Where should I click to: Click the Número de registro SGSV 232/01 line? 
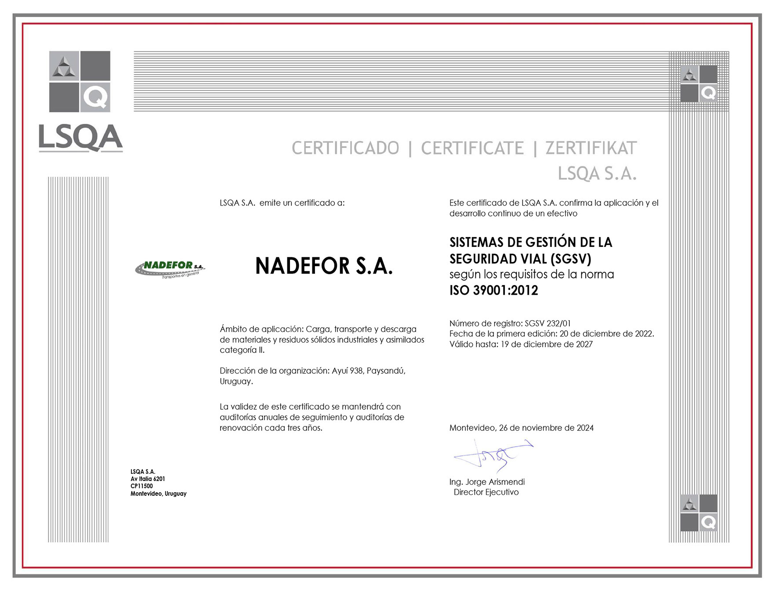point(510,323)
